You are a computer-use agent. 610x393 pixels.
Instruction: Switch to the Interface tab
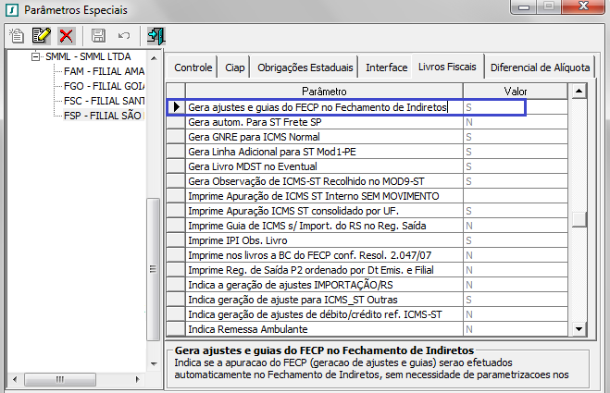coord(386,68)
